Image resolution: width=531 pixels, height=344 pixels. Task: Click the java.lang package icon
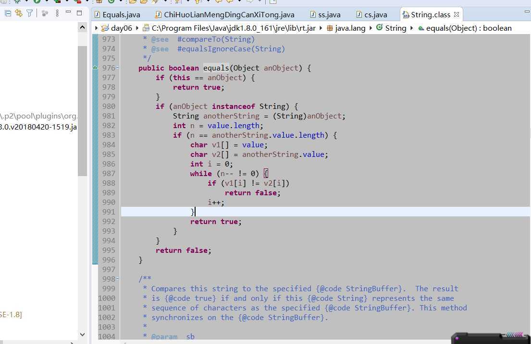click(330, 28)
